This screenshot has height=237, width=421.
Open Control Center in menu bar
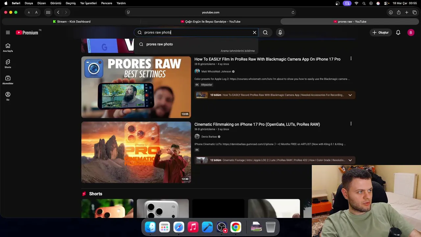[386, 3]
